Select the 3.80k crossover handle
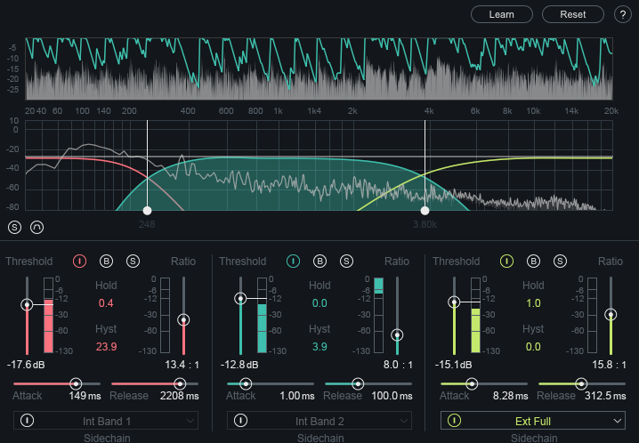 pyautogui.click(x=425, y=211)
